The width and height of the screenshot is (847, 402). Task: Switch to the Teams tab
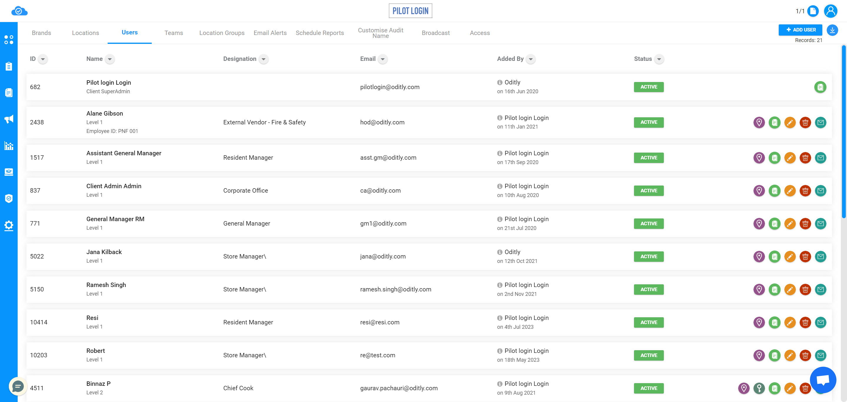point(174,32)
